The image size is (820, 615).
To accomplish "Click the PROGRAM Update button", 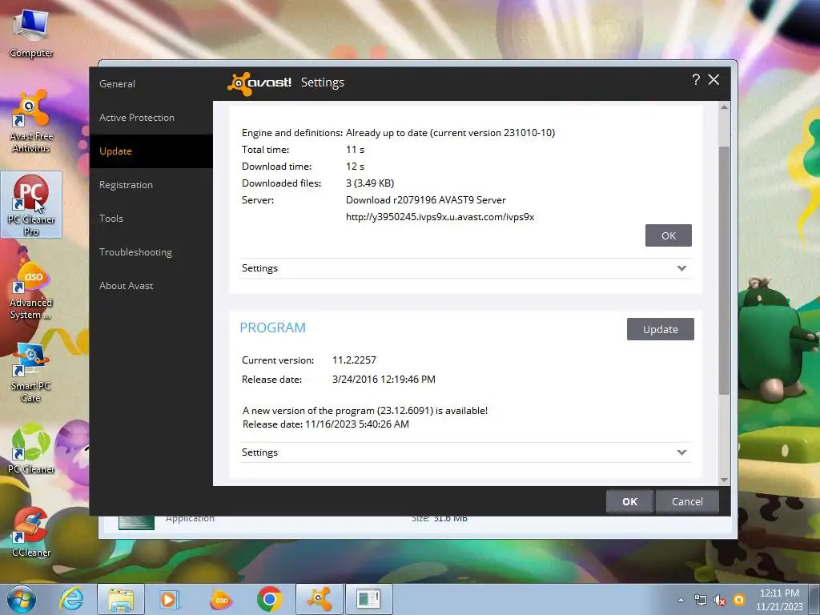I will 661,329.
